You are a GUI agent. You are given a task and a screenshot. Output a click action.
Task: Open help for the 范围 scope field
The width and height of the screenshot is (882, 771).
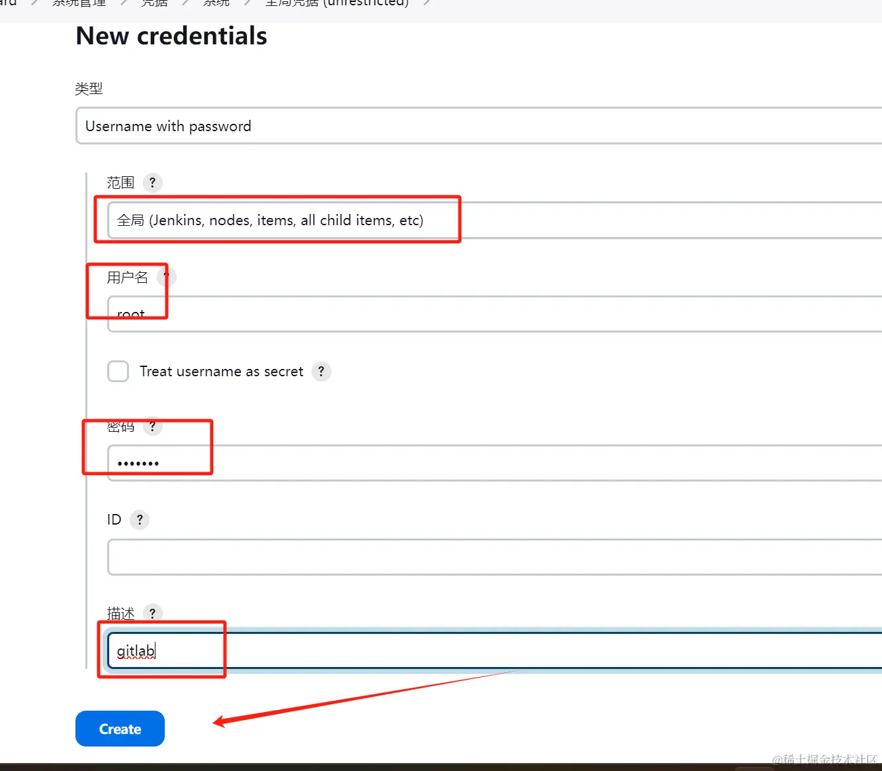coord(152,183)
